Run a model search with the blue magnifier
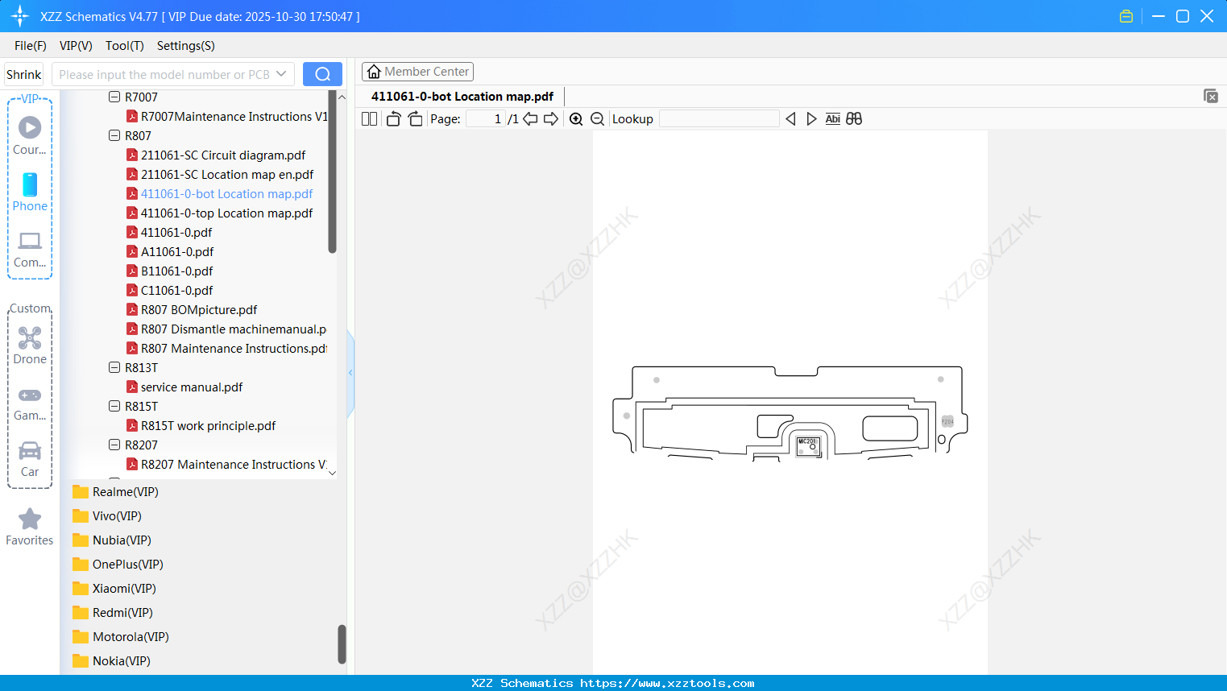Screen dimensions: 1227x691 322,73
